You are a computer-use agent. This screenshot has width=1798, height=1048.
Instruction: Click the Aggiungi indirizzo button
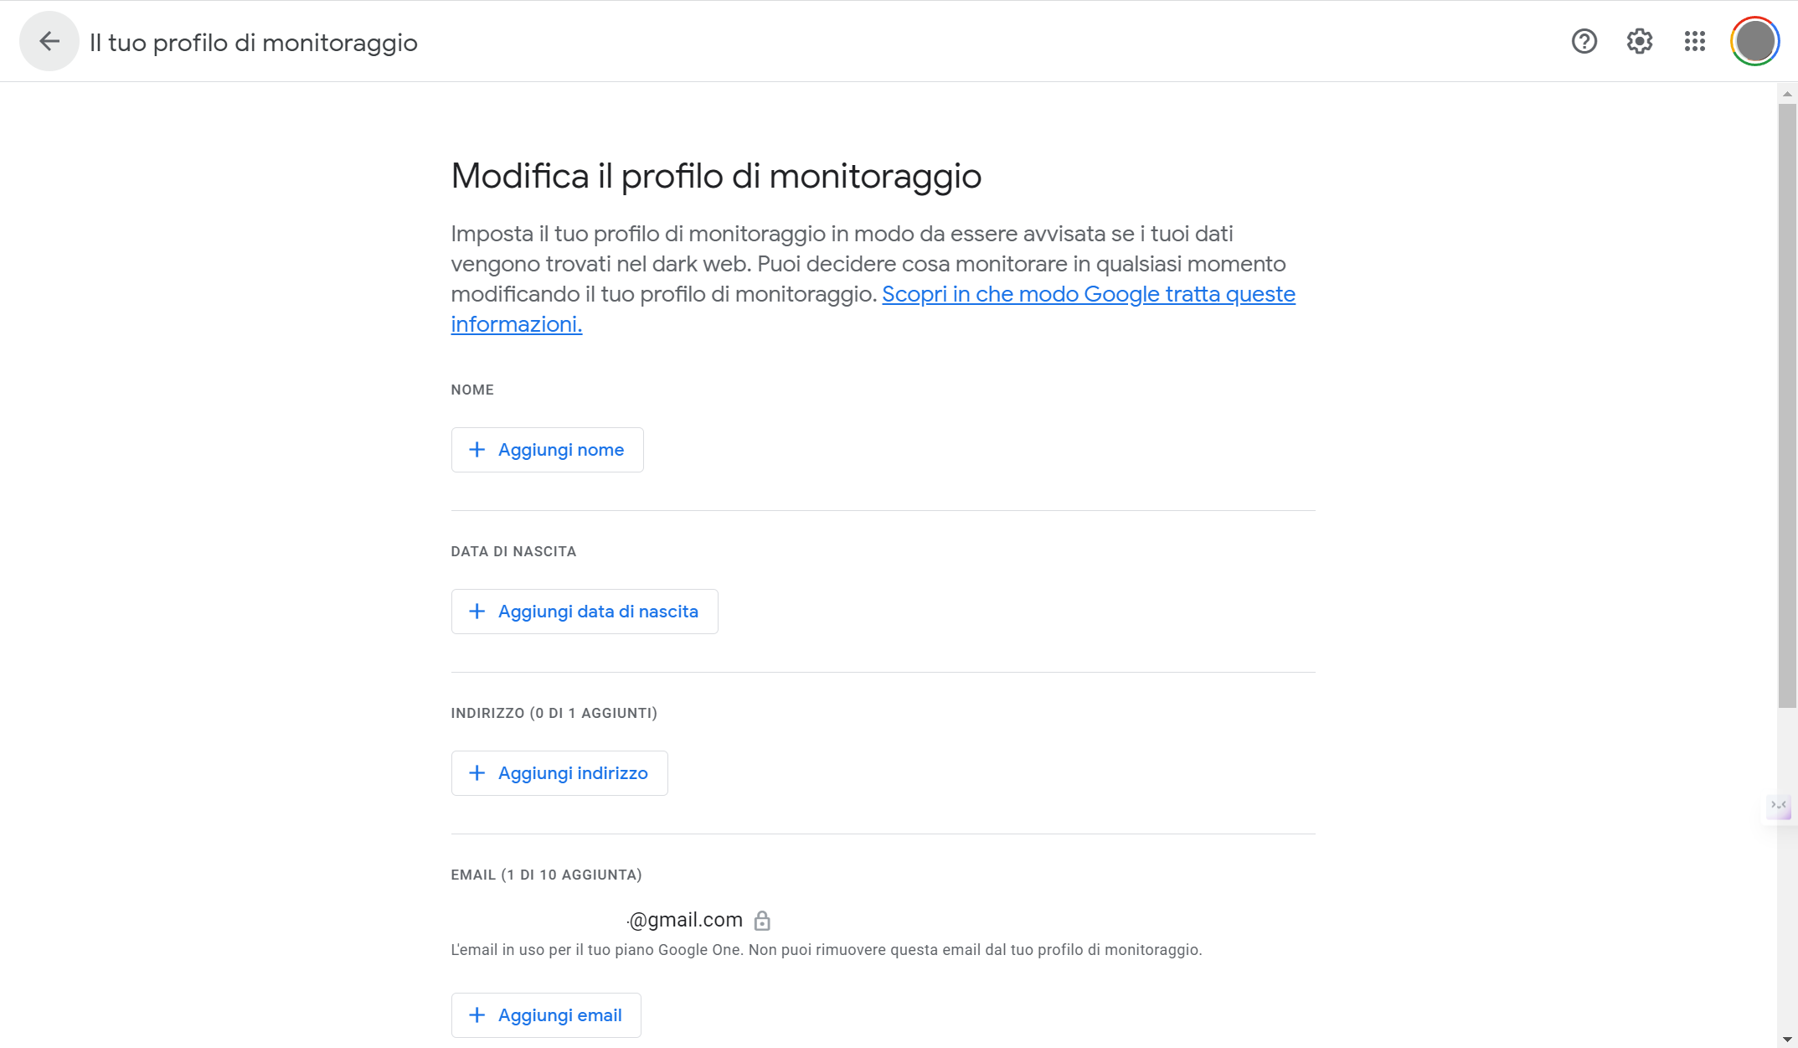[x=559, y=772]
